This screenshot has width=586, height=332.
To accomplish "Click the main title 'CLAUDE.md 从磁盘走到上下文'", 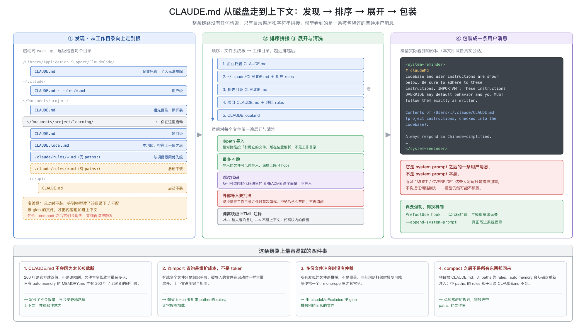I will [293, 12].
